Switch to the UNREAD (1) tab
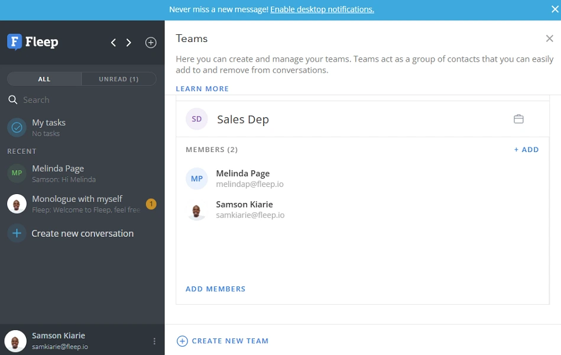Image resolution: width=561 pixels, height=355 pixels. pos(118,79)
